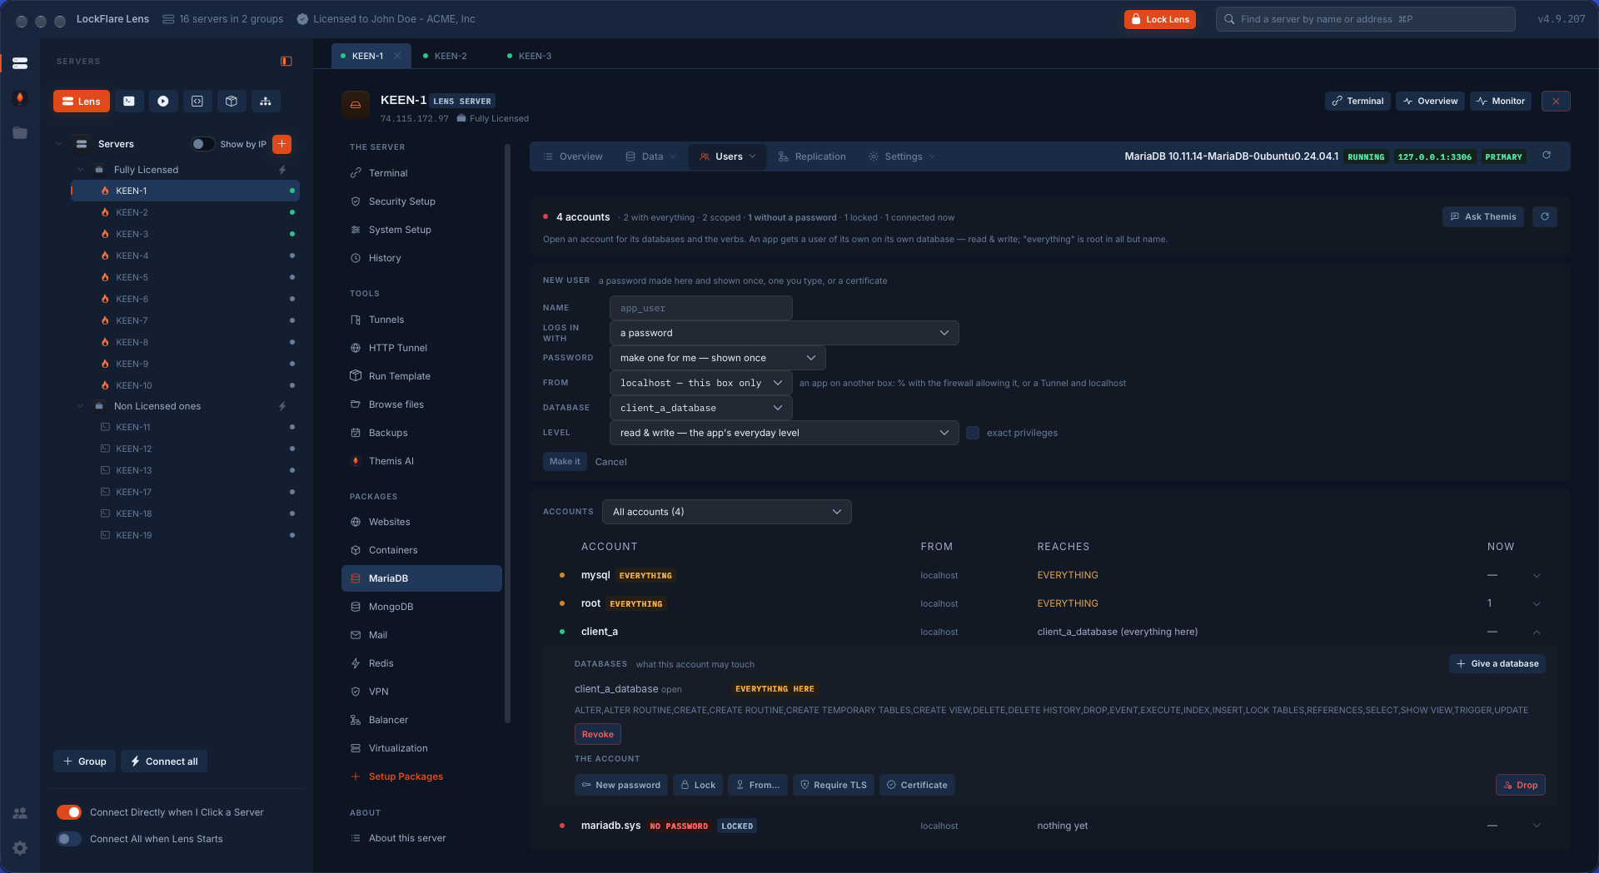The height and width of the screenshot is (873, 1599).
Task: Toggle Show by IP switch
Action: (x=202, y=144)
